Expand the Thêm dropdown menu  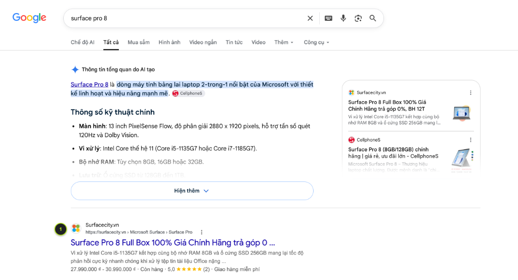click(284, 42)
